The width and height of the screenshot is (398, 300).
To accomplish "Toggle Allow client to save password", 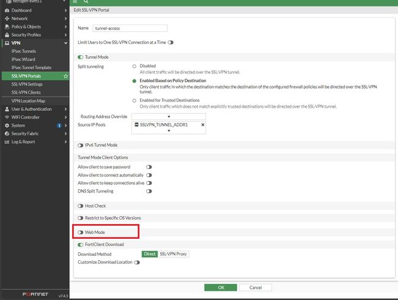I will pyautogui.click(x=149, y=167).
